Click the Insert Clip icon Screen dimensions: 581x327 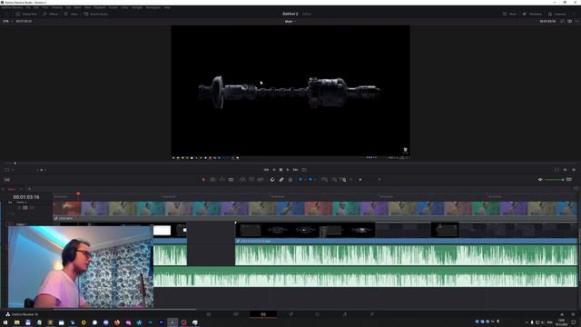click(242, 180)
